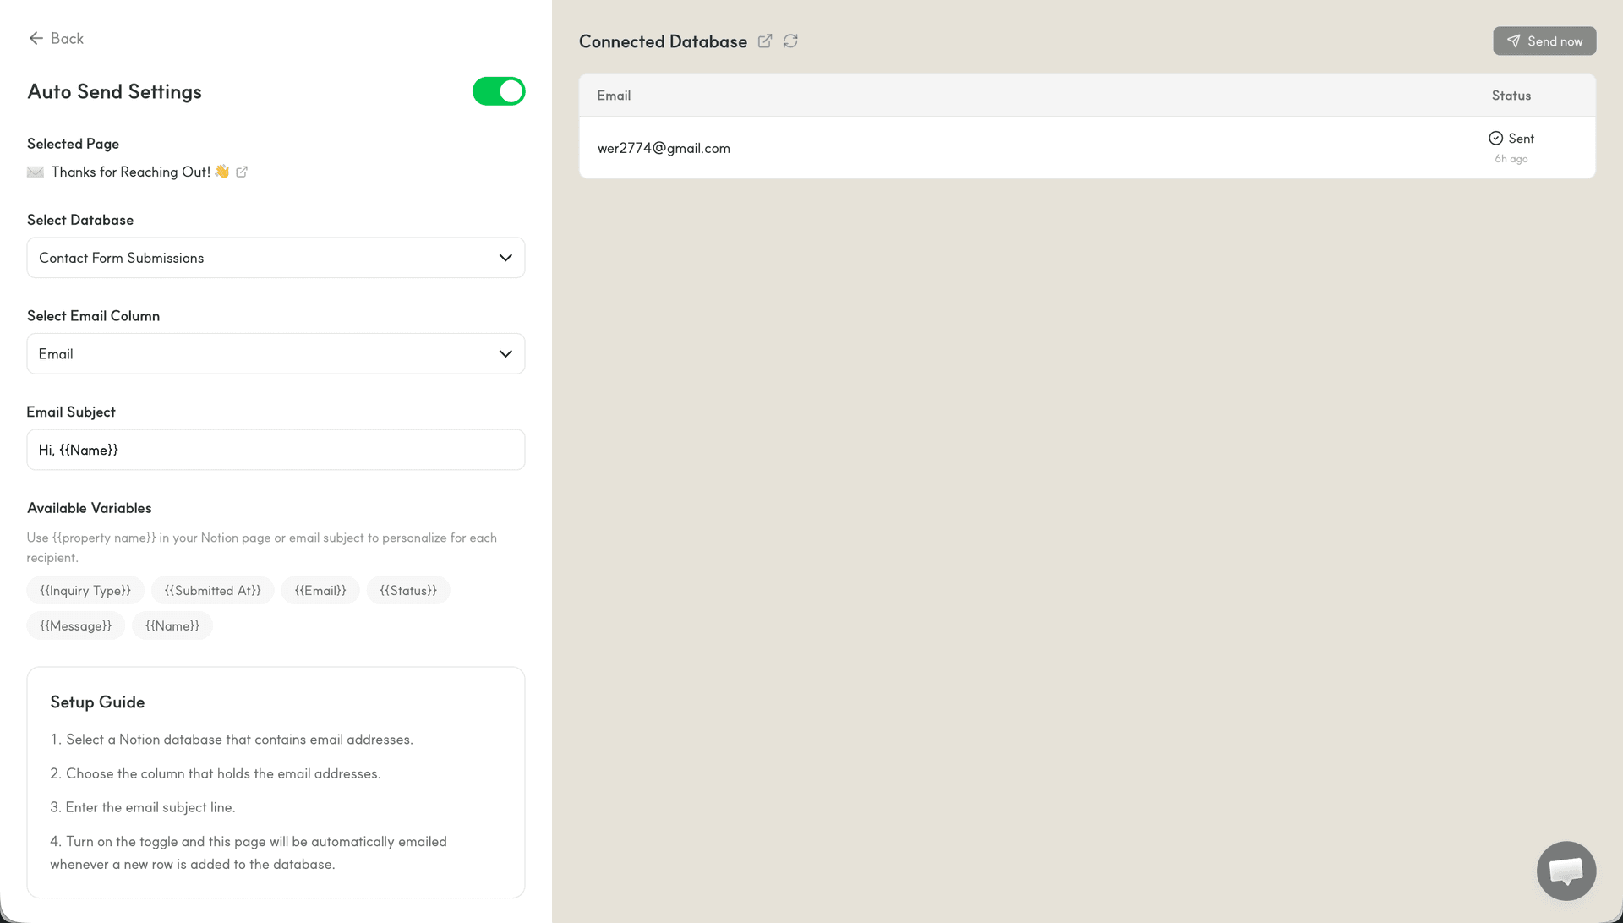The height and width of the screenshot is (923, 1623).
Task: Open the Select Database dropdown
Action: (x=276, y=258)
